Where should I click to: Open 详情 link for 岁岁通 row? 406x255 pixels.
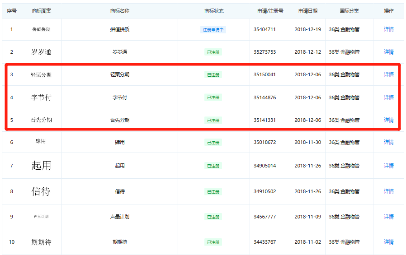[389, 52]
